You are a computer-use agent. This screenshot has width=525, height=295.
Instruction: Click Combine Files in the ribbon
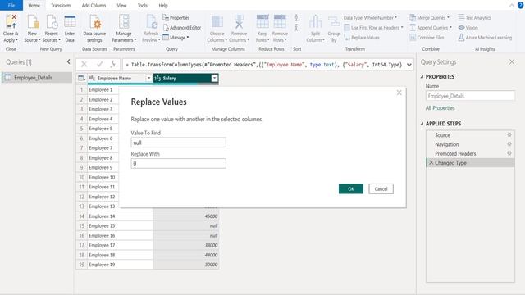click(x=427, y=38)
